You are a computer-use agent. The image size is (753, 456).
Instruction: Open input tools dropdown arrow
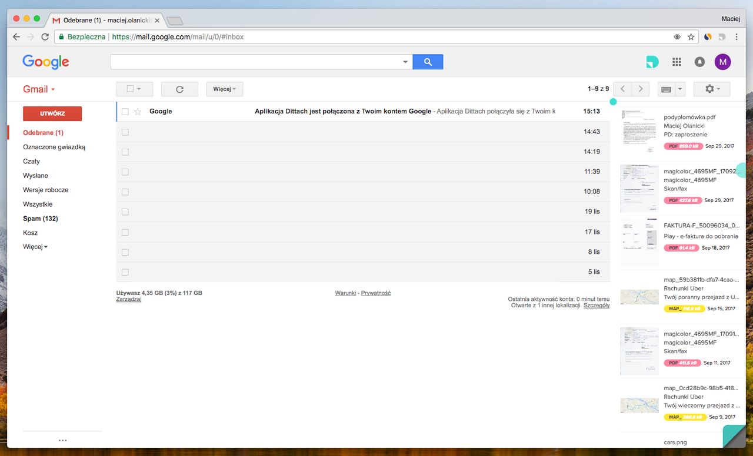pos(681,89)
